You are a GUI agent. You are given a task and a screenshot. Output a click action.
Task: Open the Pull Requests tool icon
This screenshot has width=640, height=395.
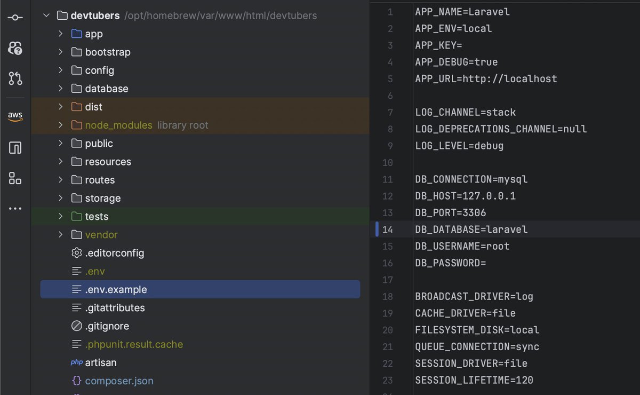[15, 78]
